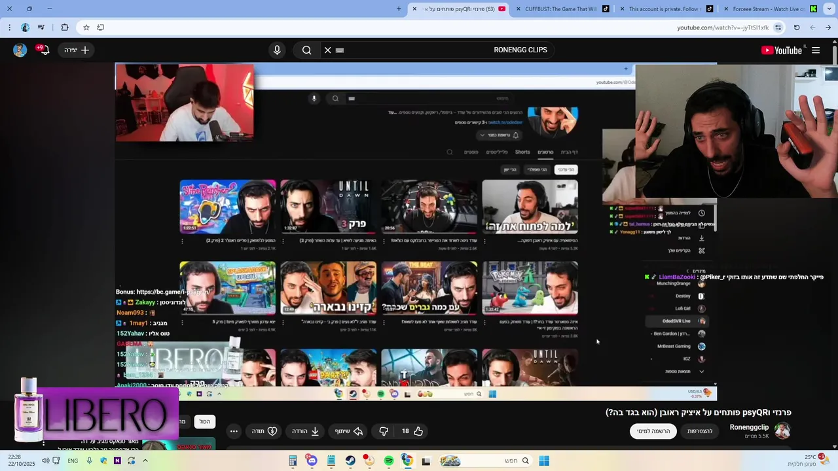Send a thanks via תודה
Image resolution: width=838 pixels, height=471 pixels.
click(264, 431)
